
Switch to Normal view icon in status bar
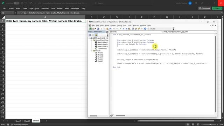[x=188, y=125]
